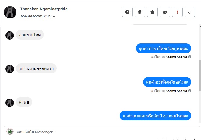Mark conversation unread with envelope icon
Screen dimensions: 201x140
(x=165, y=12)
